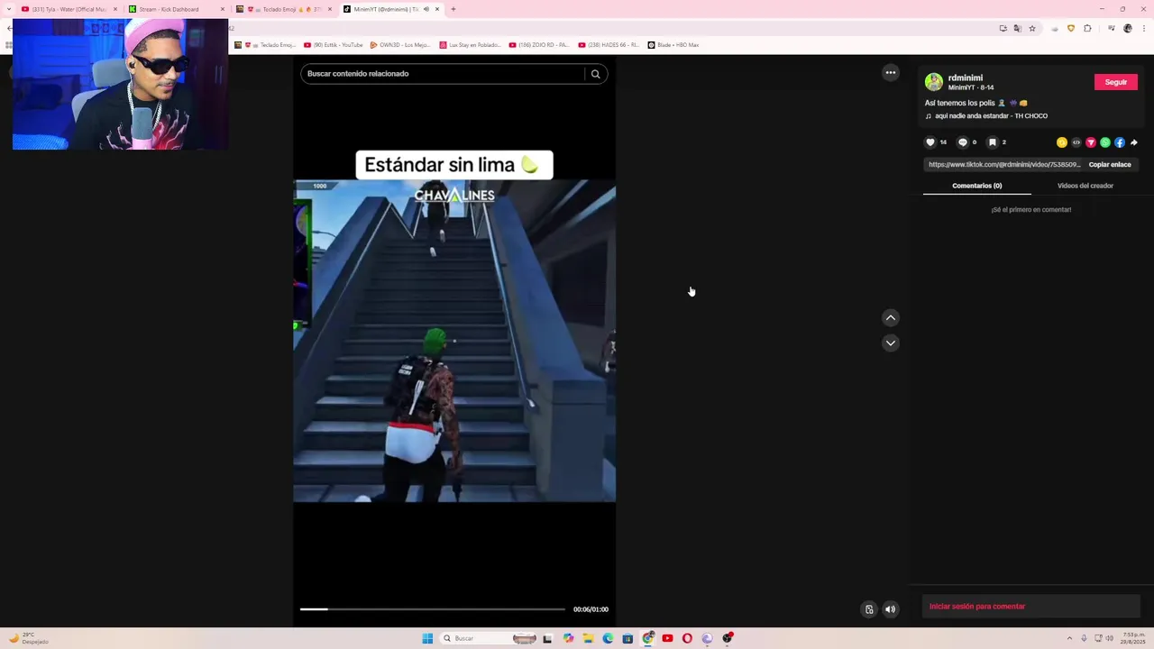
Task: Click in Buscar contenido relacionado field
Action: pos(442,74)
